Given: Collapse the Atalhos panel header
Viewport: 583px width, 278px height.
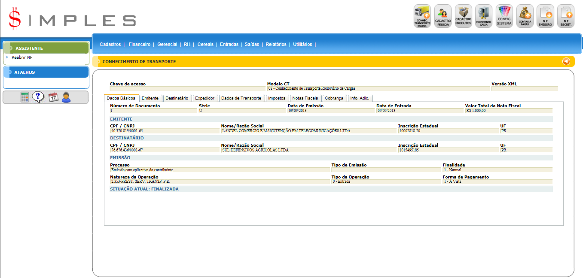Looking at the screenshot, I should point(46,72).
